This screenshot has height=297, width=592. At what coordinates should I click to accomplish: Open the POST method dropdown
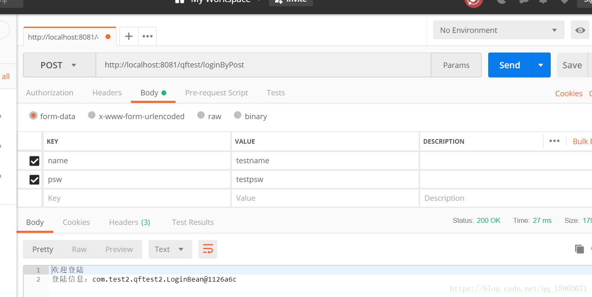pyautogui.click(x=59, y=65)
